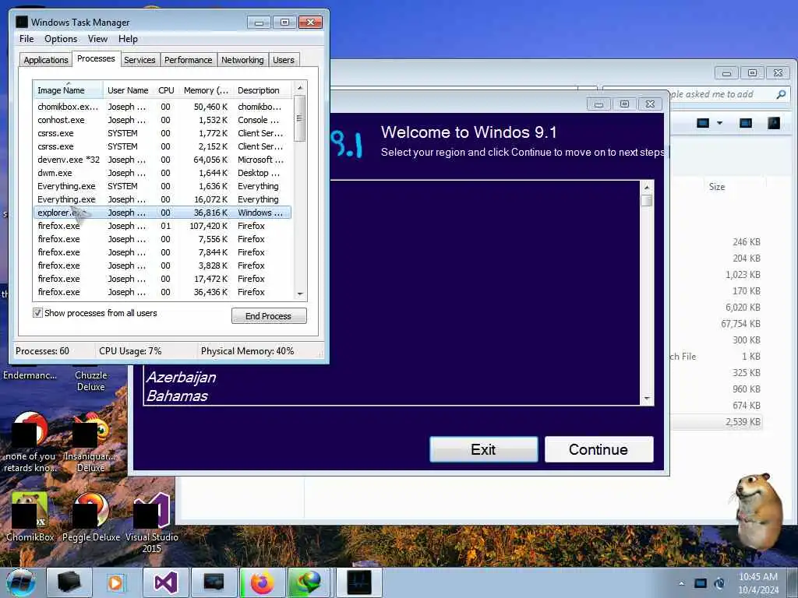The width and height of the screenshot is (798, 598).
Task: Select the Explorer row sized 67,754 KB
Action: 717,323
